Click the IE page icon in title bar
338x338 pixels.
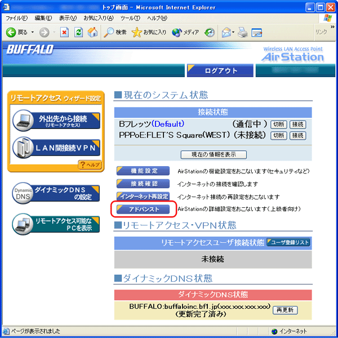click(6, 7)
